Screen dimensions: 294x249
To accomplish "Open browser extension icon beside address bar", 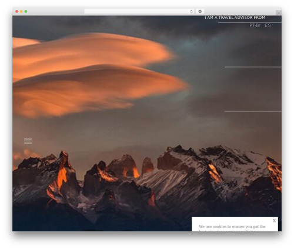I will [x=200, y=12].
